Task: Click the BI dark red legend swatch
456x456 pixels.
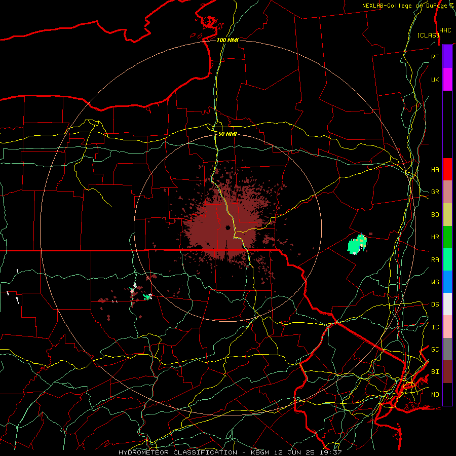Action: click(447, 372)
